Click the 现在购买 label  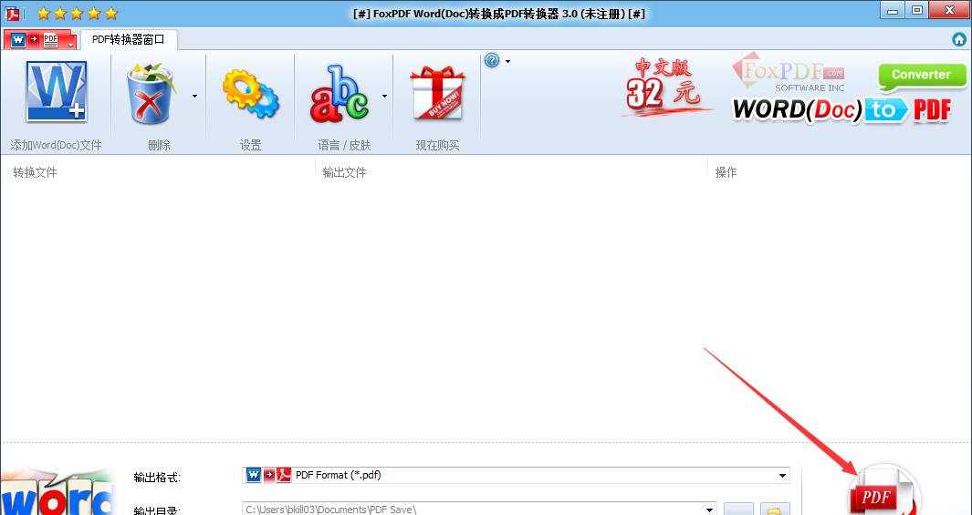438,146
